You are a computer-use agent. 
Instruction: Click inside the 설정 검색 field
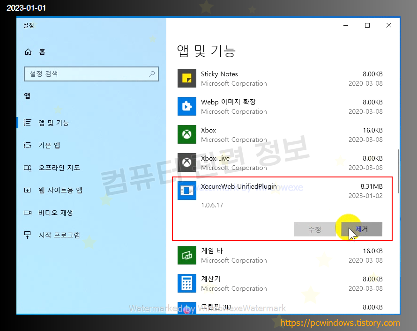pyautogui.click(x=91, y=74)
